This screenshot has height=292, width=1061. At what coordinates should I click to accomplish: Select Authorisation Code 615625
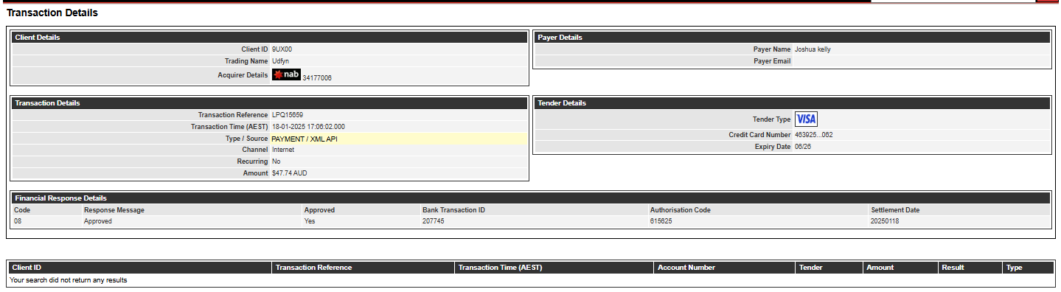(661, 221)
